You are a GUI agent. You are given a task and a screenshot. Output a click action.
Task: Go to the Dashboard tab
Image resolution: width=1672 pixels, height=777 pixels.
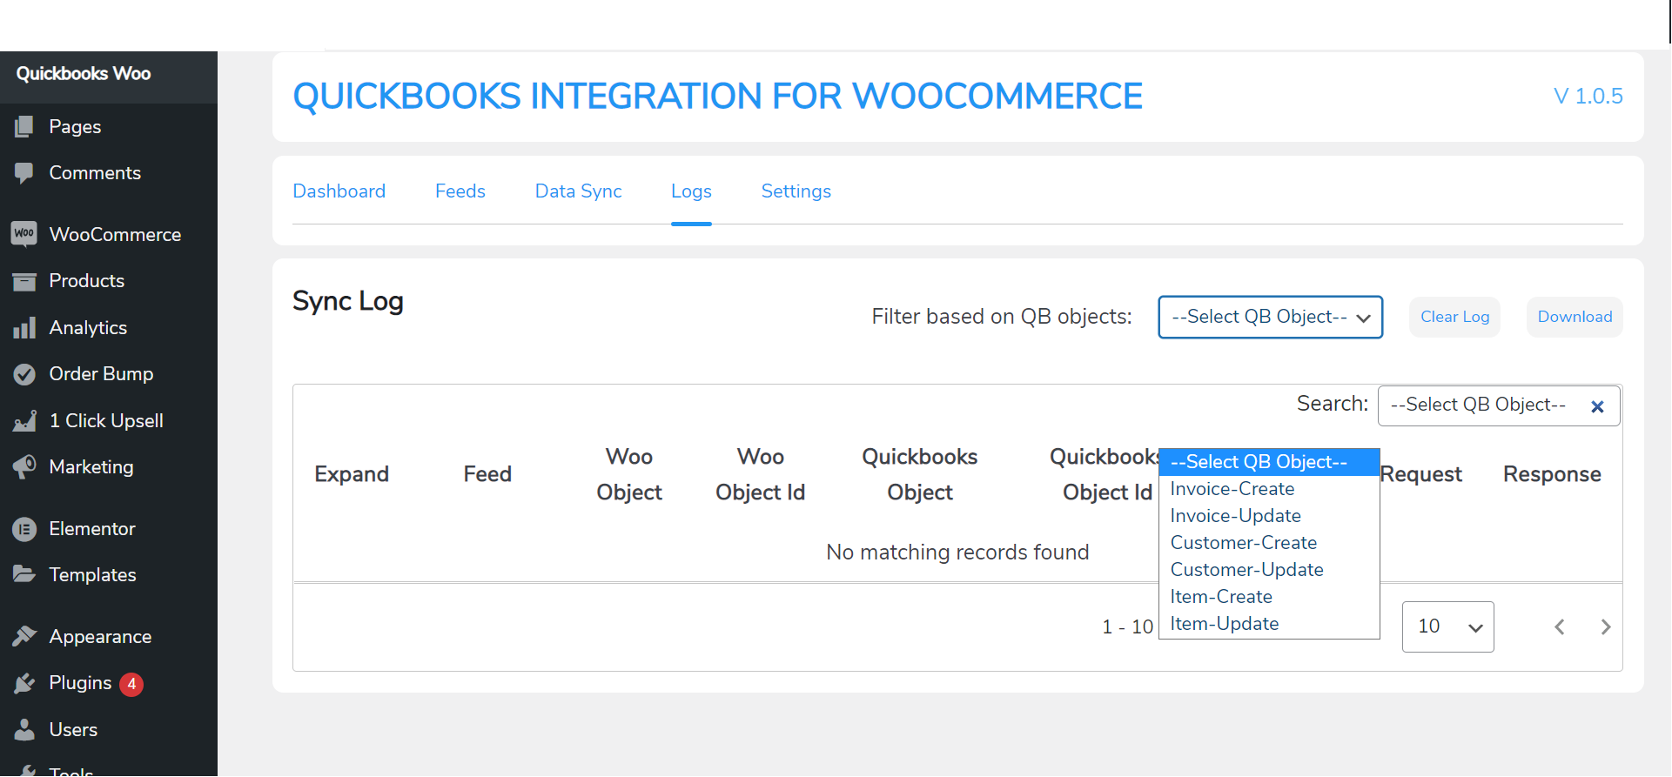pos(339,191)
